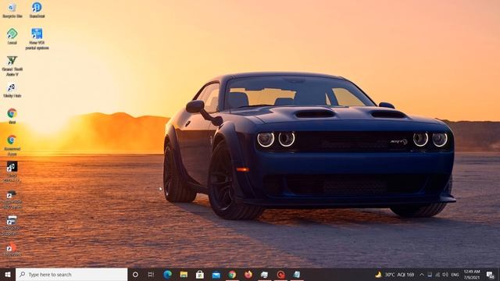Open the black Unity editor desktop shortcut

[12, 172]
